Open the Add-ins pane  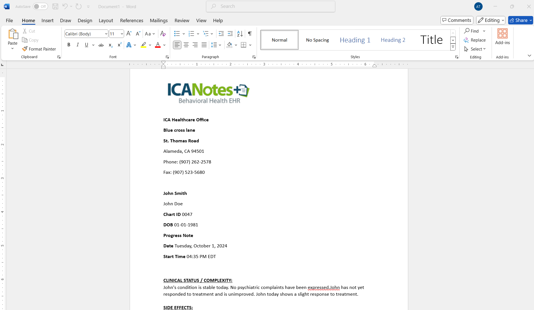tap(502, 37)
